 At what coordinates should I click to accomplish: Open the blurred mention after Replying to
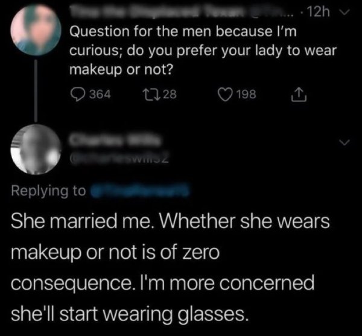[140, 191]
